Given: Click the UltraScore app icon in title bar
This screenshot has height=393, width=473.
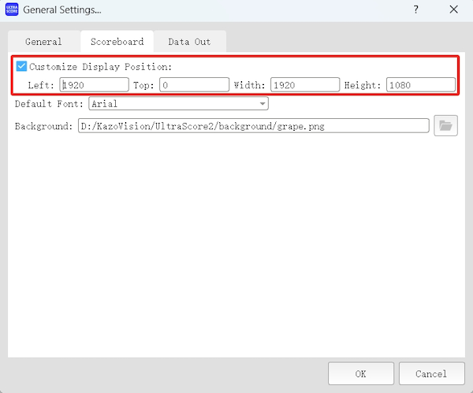Looking at the screenshot, I should tap(12, 10).
